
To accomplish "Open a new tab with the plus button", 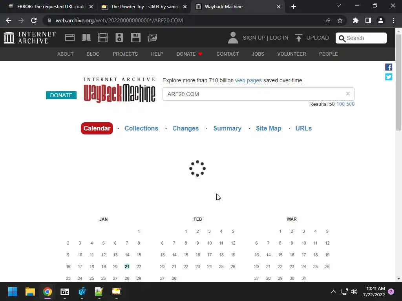I will click(294, 7).
